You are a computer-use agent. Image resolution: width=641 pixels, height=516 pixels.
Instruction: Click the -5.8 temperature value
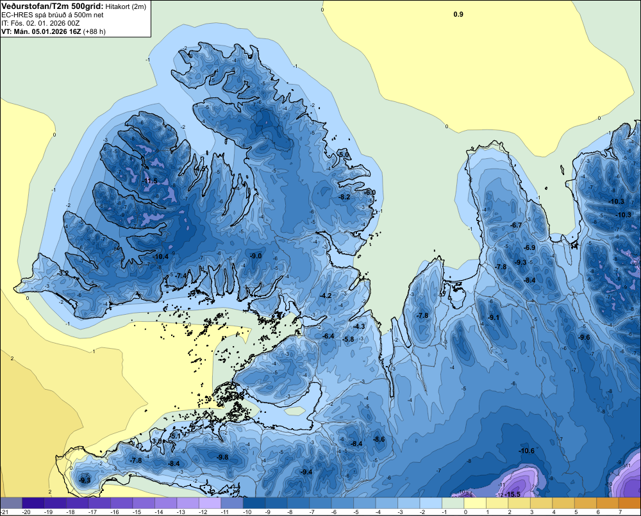348,339
